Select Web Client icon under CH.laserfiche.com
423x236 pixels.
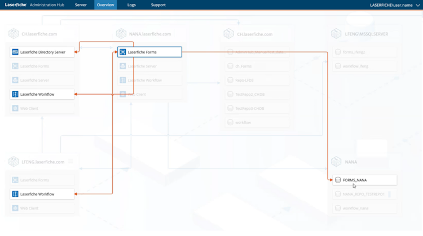coord(15,108)
